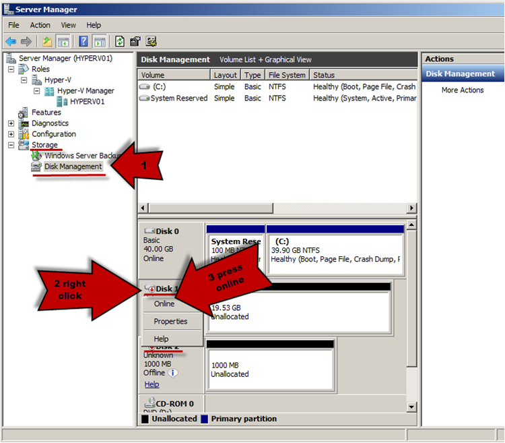This screenshot has width=505, height=443.
Task: Select the 1000 MB Unallocated region
Action: point(270,365)
